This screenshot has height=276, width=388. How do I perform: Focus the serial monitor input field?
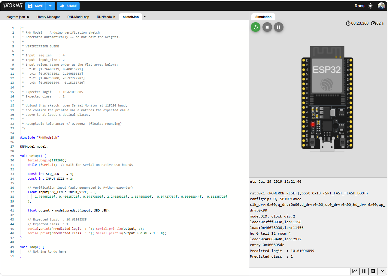pos(299,271)
